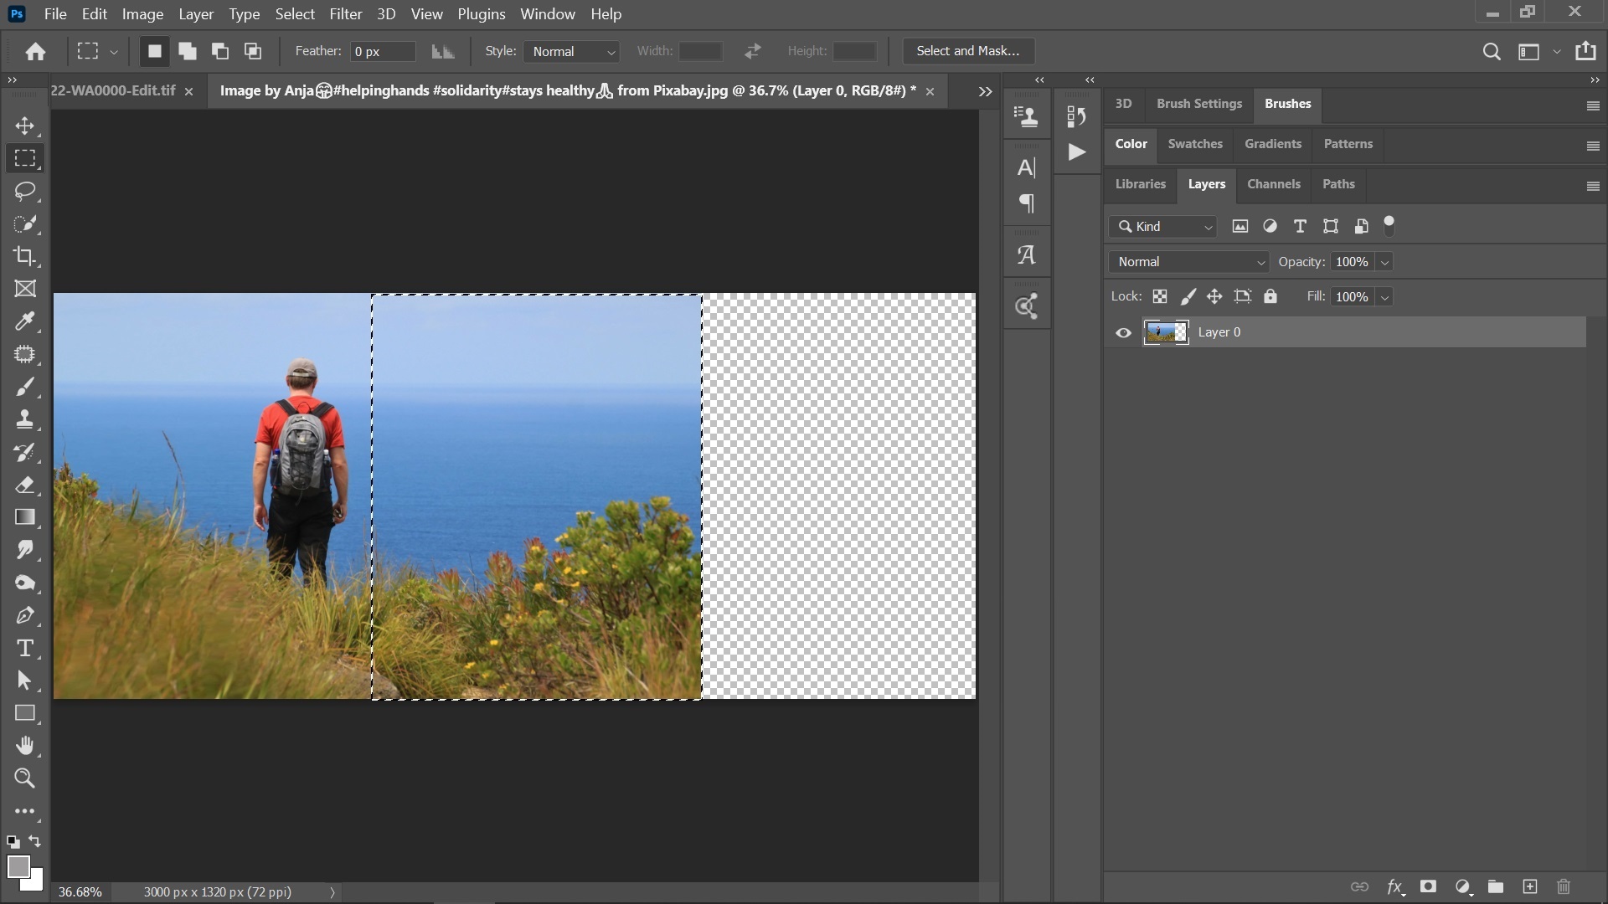
Task: Click the Brushes panel tab
Action: coord(1288,103)
